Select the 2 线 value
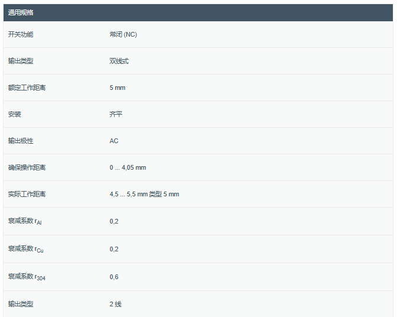Viewport: 397px width, 317px height. coord(115,304)
